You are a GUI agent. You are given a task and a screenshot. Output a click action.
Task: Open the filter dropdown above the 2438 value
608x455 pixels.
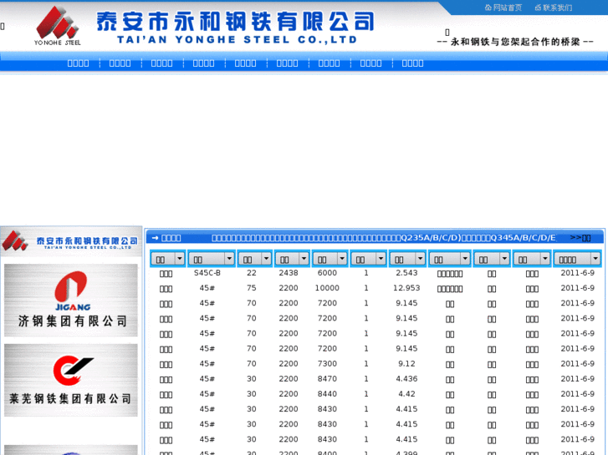tap(292, 259)
